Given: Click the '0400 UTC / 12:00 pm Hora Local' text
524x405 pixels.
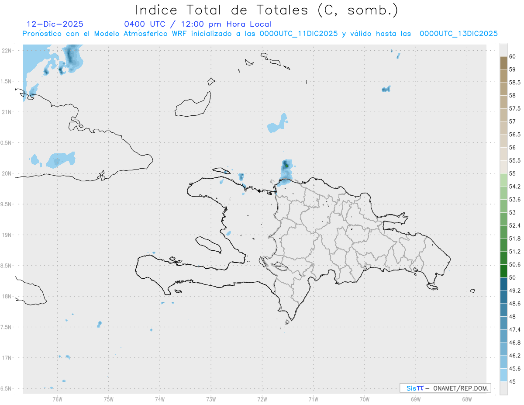Looking at the screenshot, I should point(198,24).
